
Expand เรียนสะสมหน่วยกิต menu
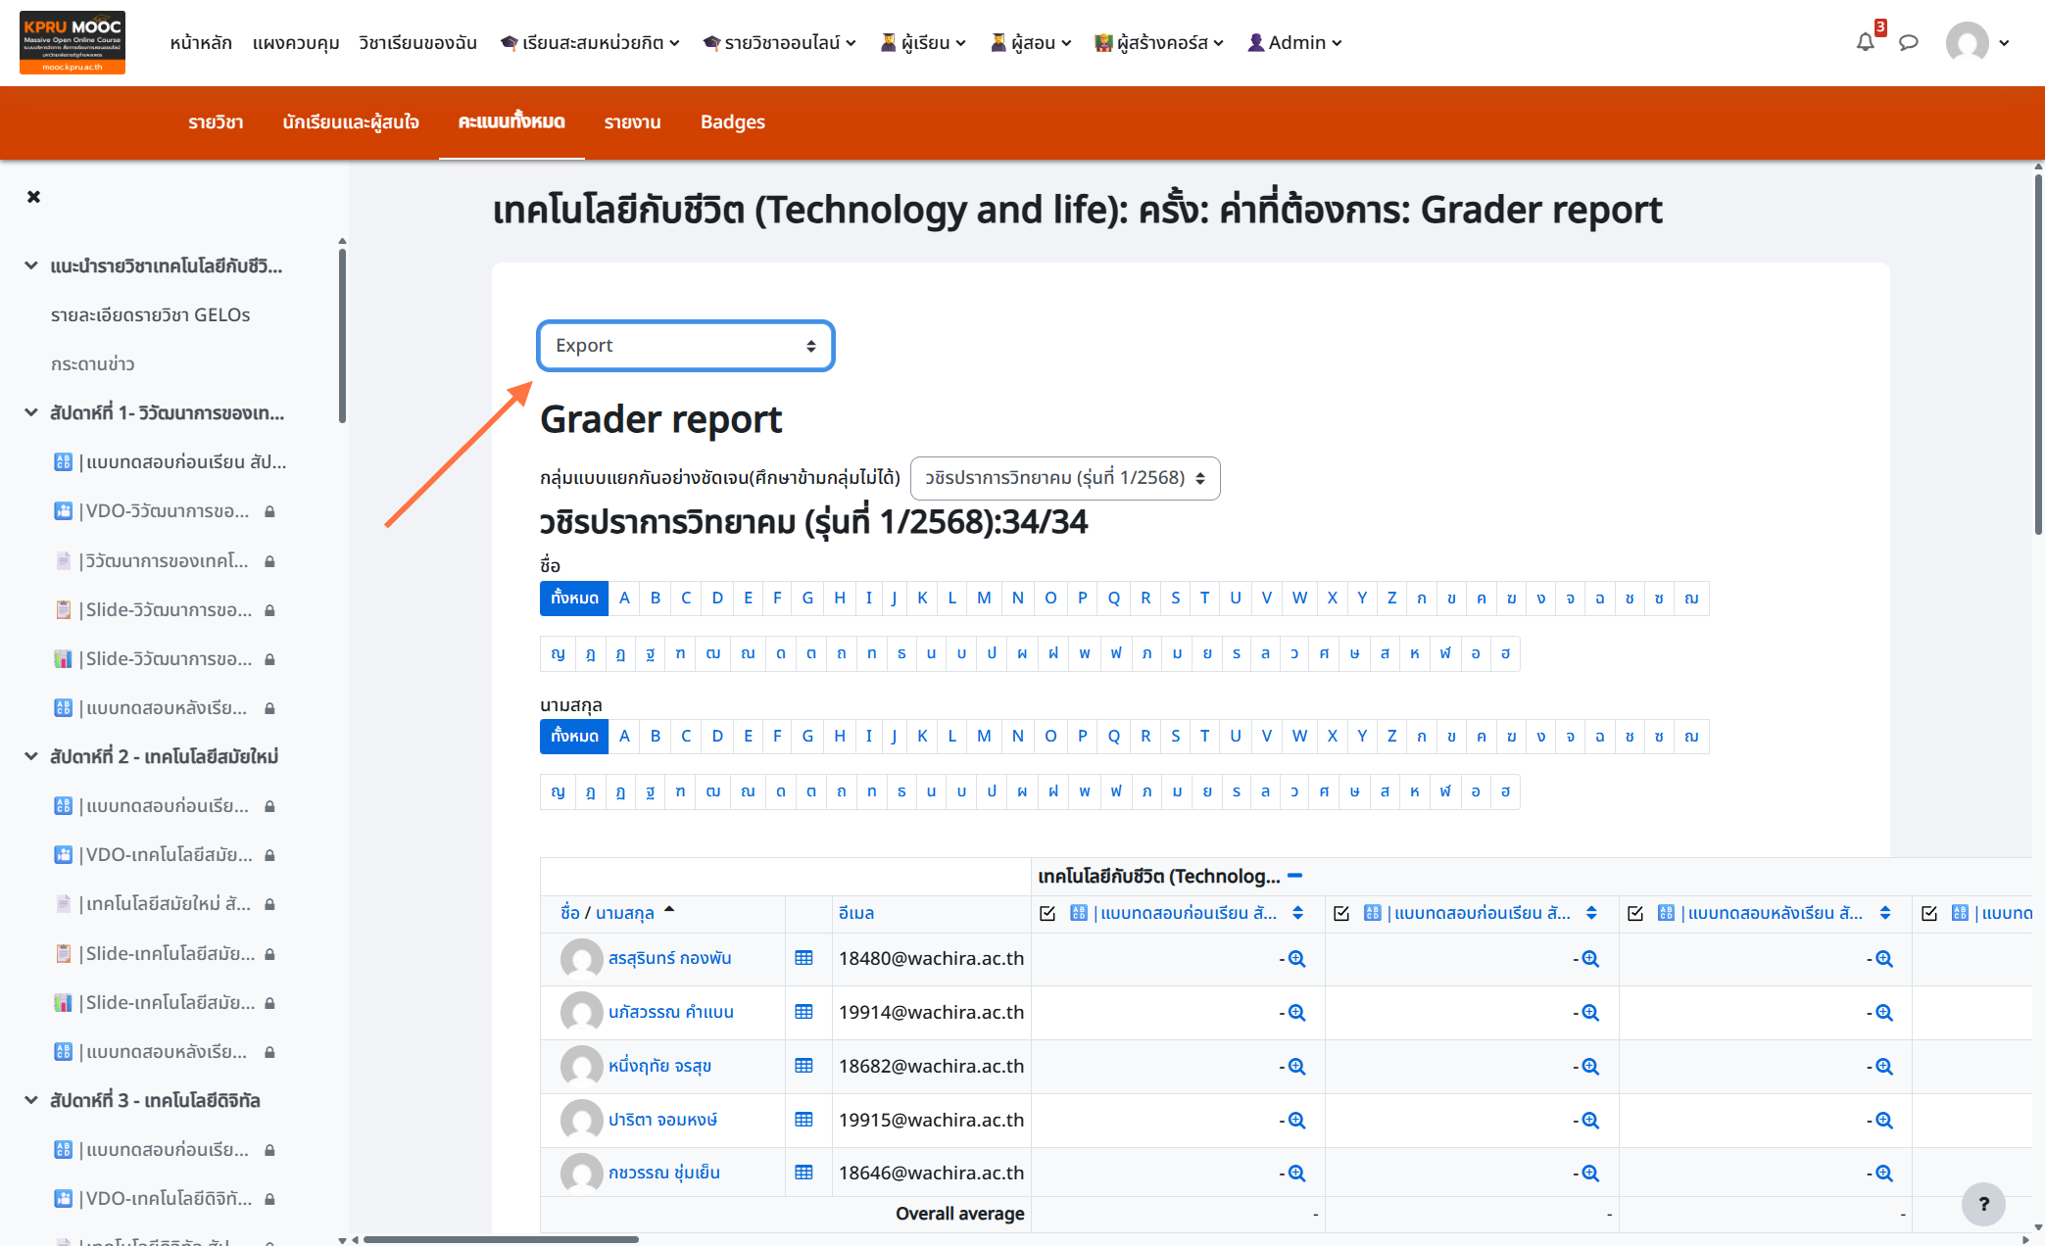[x=590, y=42]
